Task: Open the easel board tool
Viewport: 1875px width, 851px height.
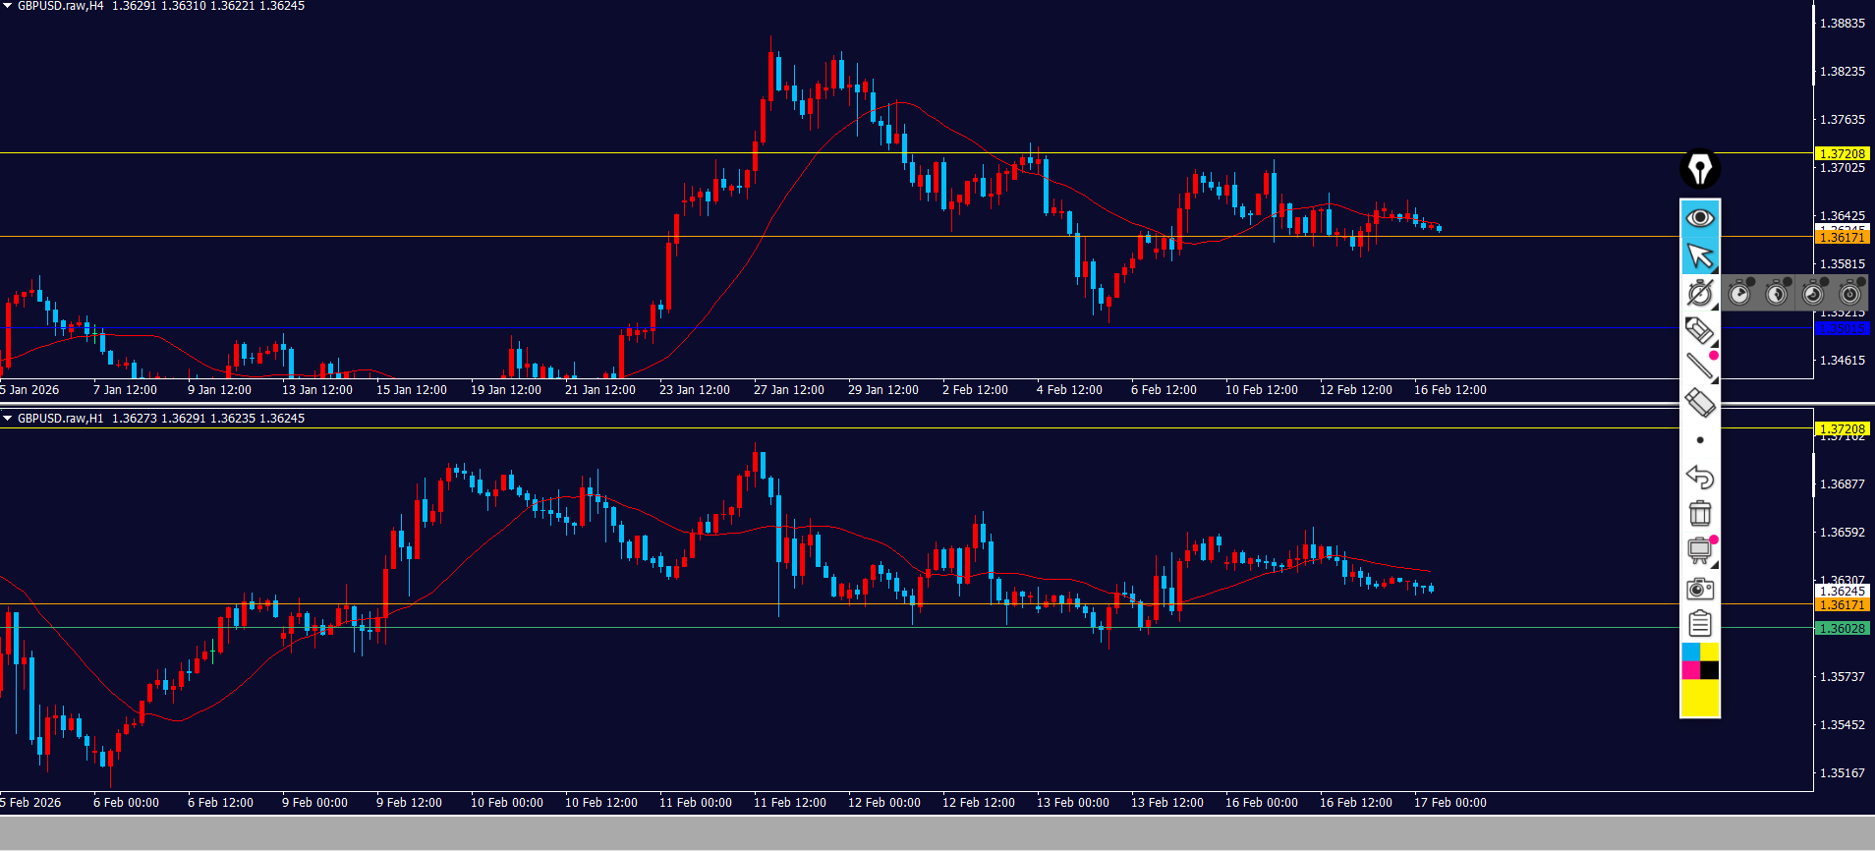Action: point(1699,550)
